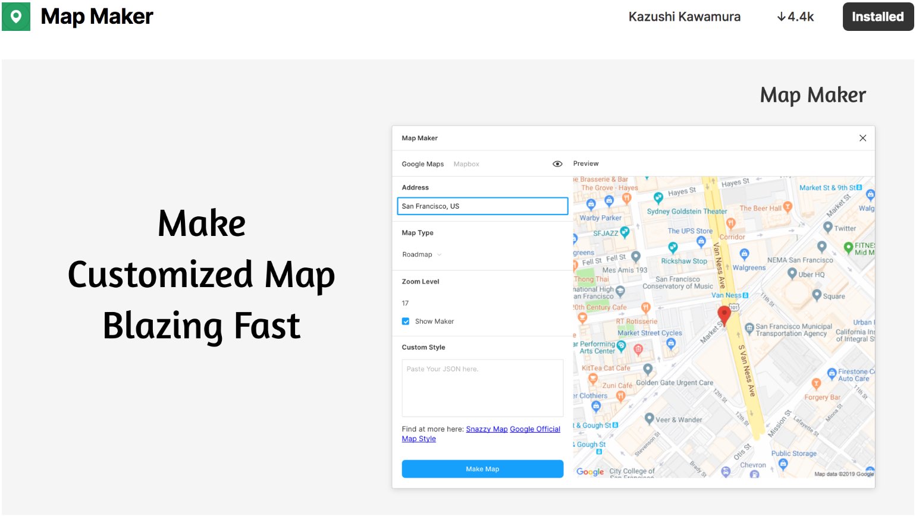
Task: Click the NEMA San Francisco pin
Action: 822,246
